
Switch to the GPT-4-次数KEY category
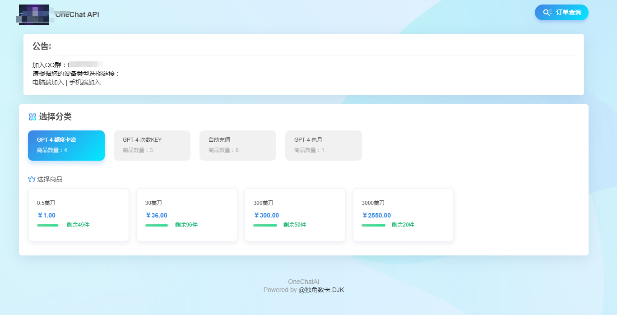[152, 145]
